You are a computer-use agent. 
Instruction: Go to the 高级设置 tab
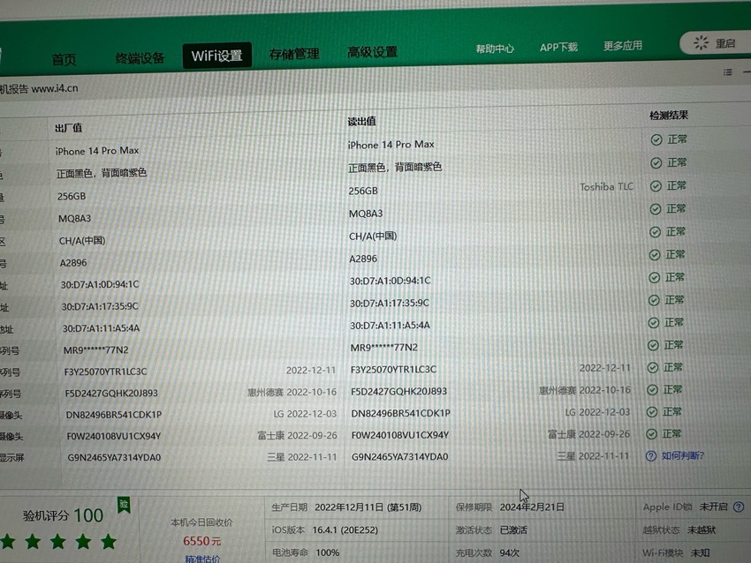pyautogui.click(x=372, y=52)
